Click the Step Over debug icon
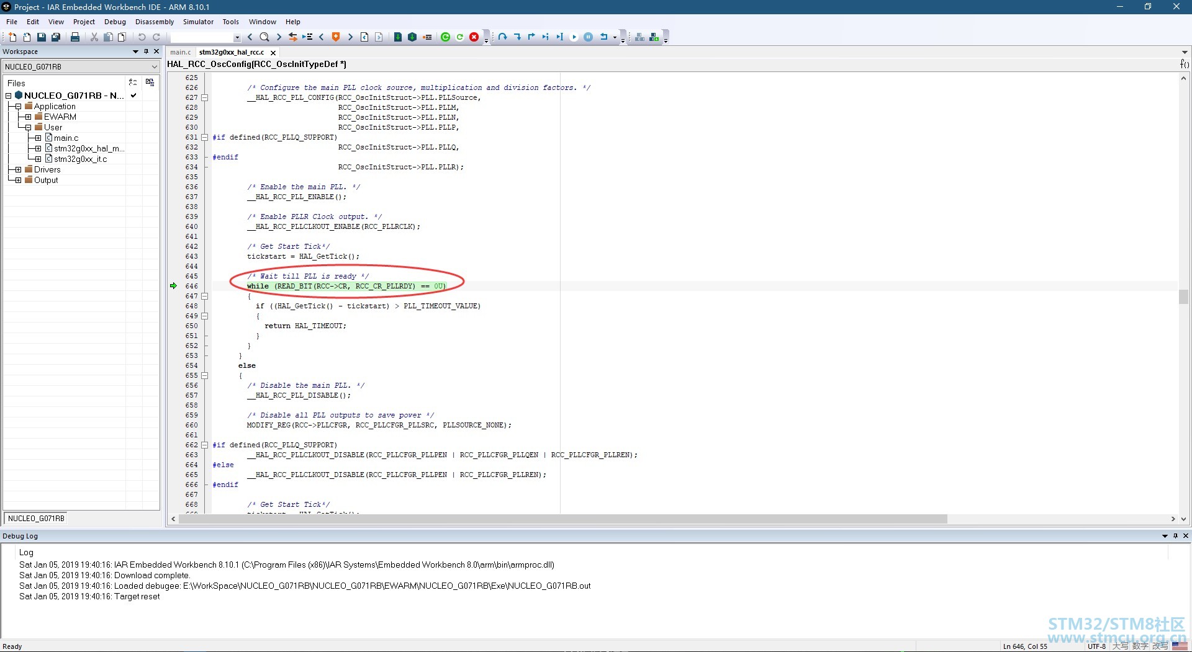The height and width of the screenshot is (652, 1192). 503,37
